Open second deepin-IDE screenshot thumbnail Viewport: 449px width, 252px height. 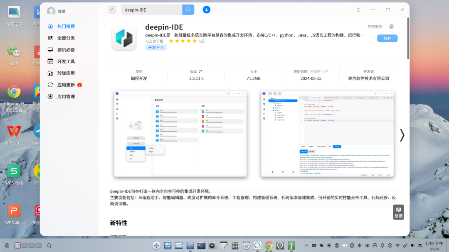[x=327, y=134]
